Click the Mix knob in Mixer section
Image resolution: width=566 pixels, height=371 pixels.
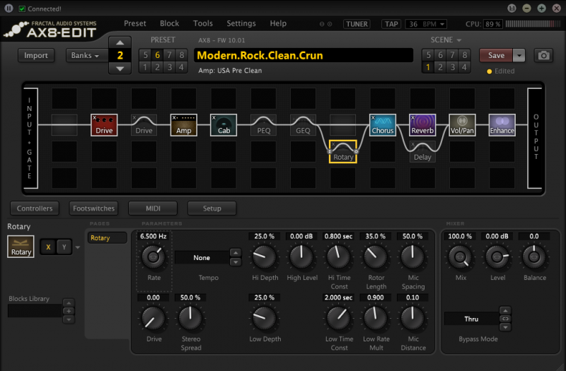click(x=461, y=257)
